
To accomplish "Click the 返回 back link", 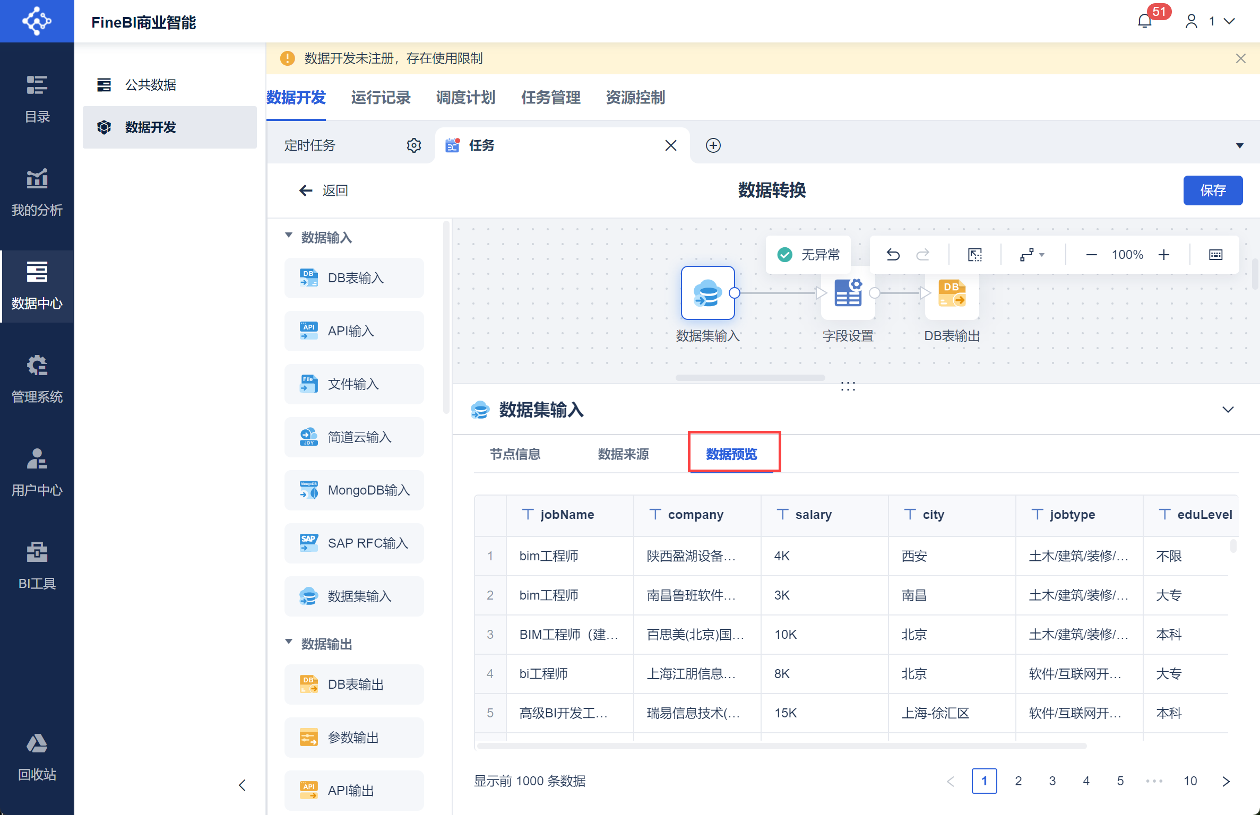I will [x=324, y=190].
